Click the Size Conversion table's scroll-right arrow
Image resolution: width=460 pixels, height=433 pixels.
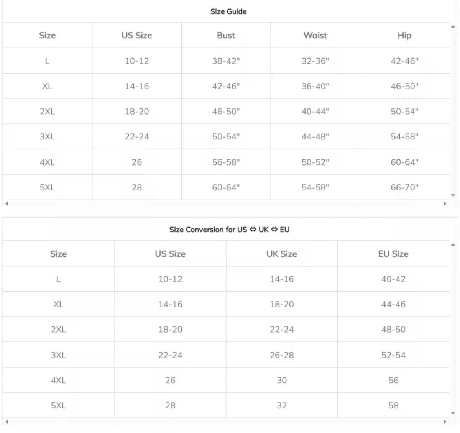pos(445,422)
